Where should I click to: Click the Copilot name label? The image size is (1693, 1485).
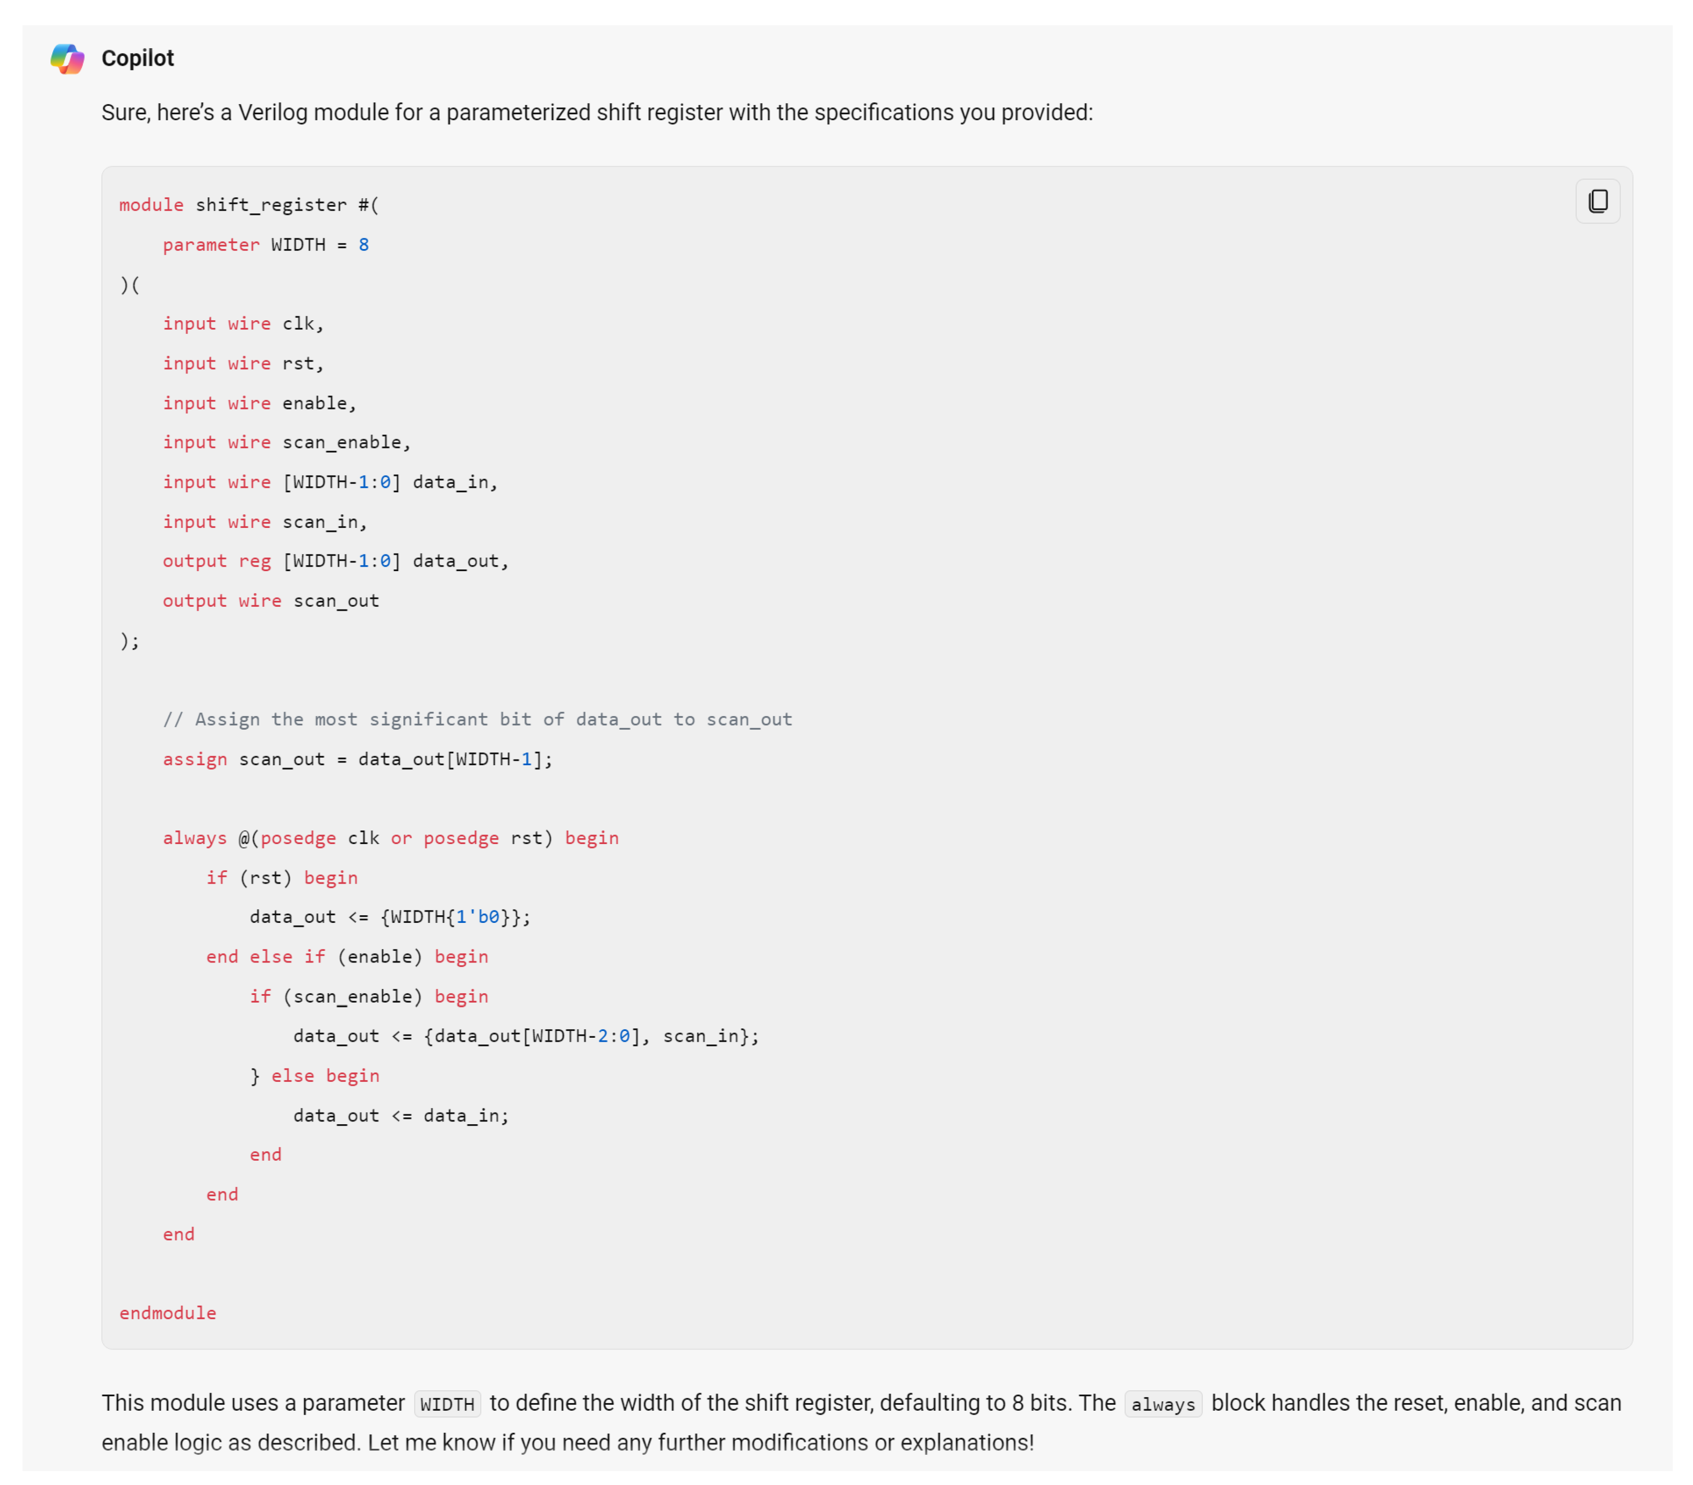point(137,59)
